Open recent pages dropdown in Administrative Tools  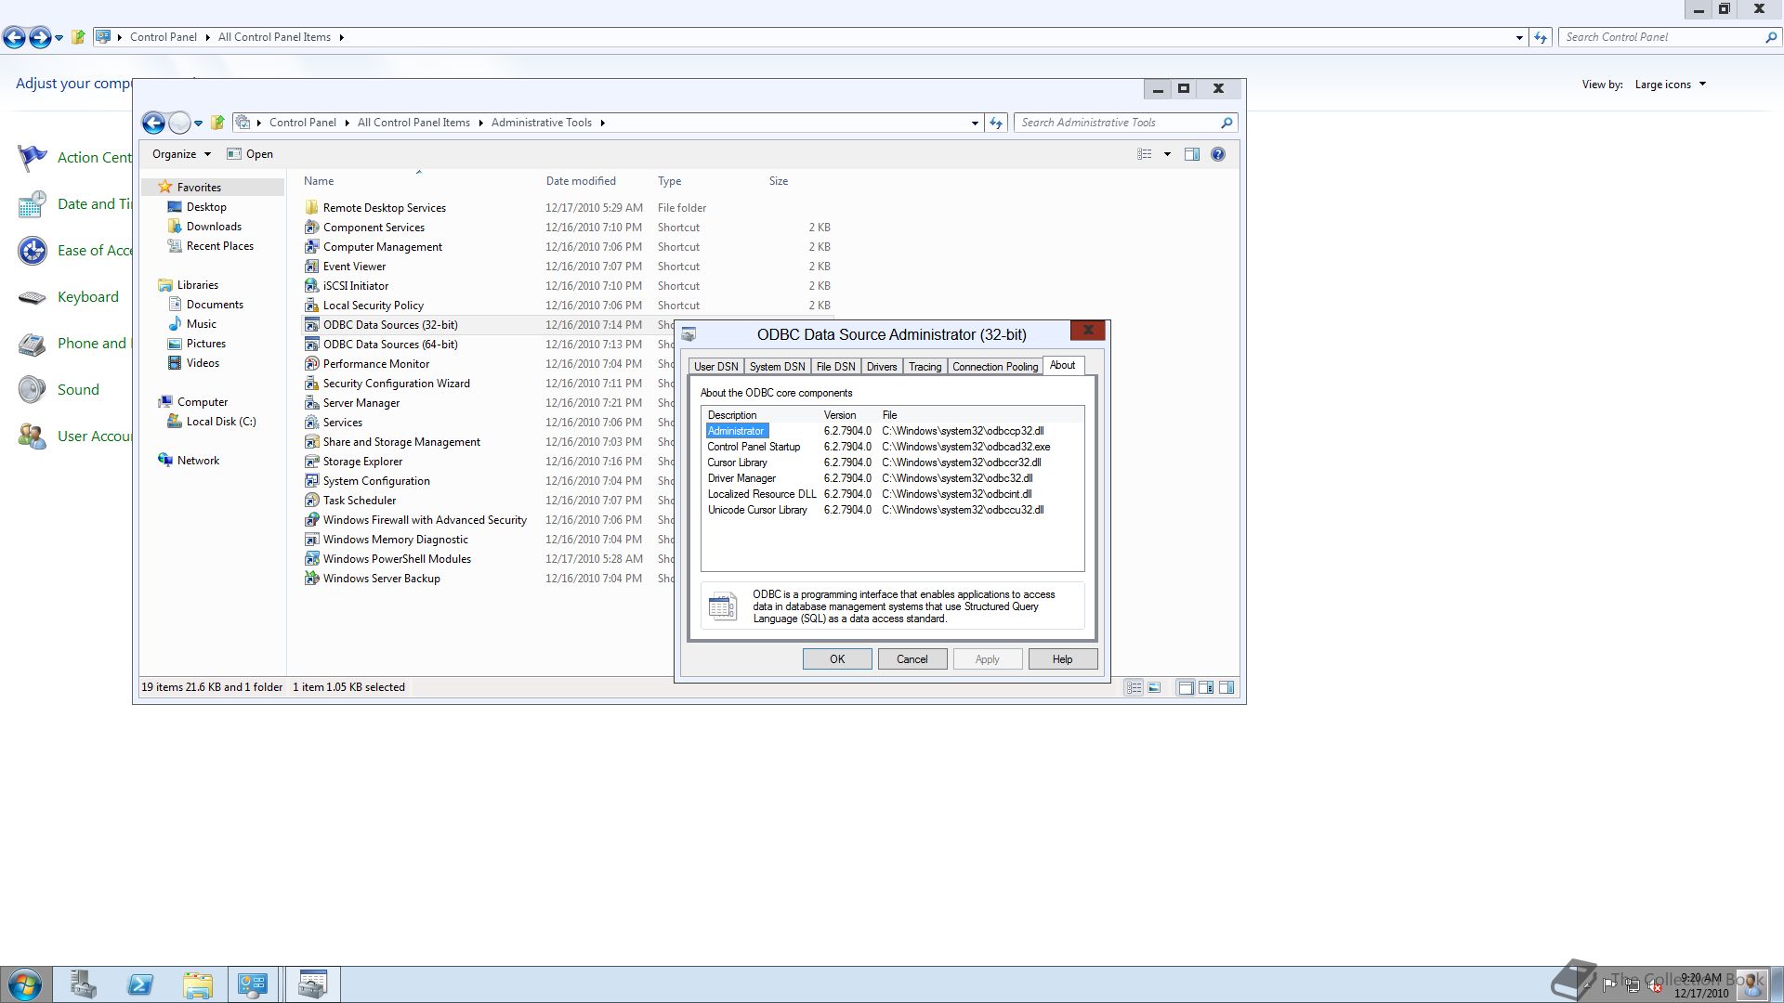click(198, 123)
